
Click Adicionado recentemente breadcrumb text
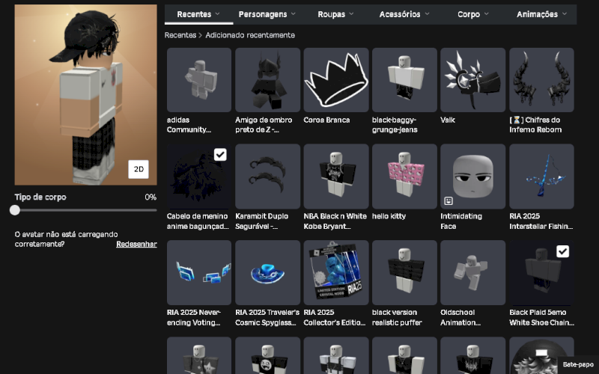click(x=250, y=35)
